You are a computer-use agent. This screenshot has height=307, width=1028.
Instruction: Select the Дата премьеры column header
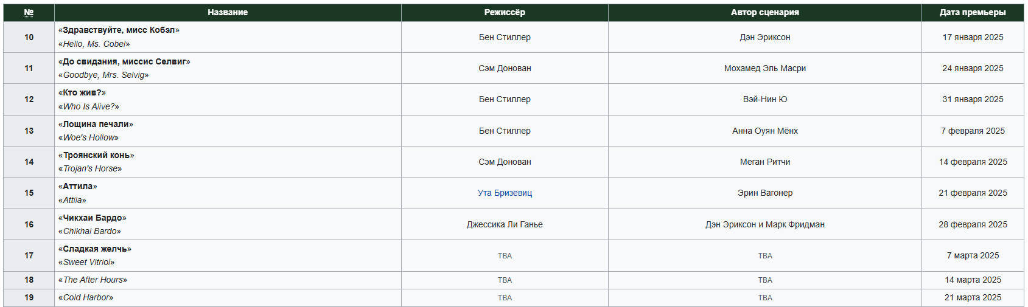(x=973, y=12)
